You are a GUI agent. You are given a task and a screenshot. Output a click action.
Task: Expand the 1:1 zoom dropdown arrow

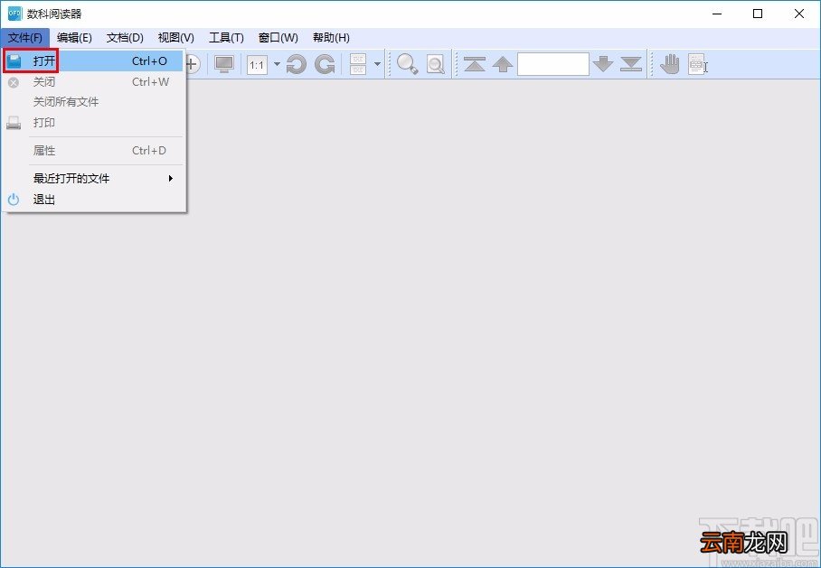[277, 64]
